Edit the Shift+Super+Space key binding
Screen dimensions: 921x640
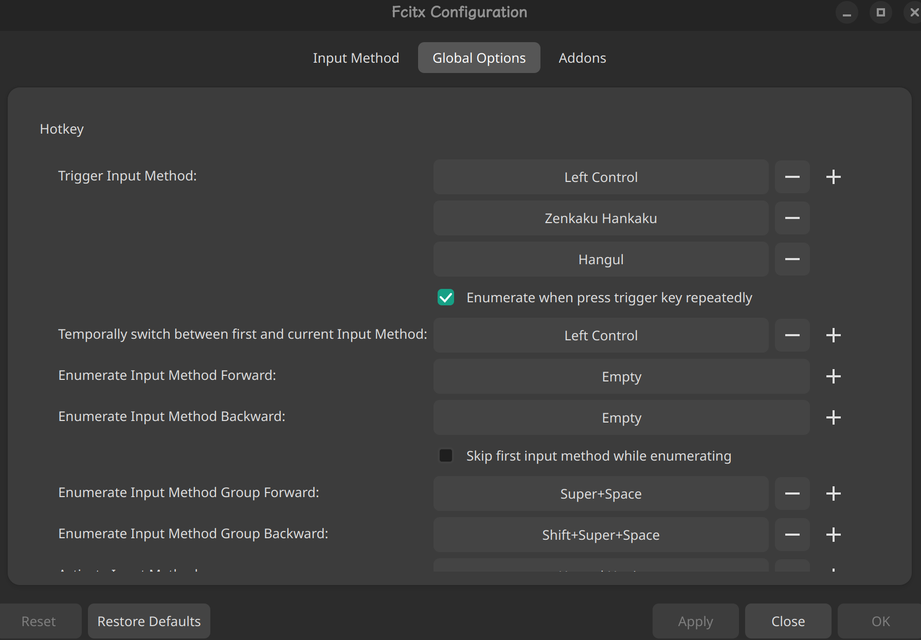tap(601, 535)
